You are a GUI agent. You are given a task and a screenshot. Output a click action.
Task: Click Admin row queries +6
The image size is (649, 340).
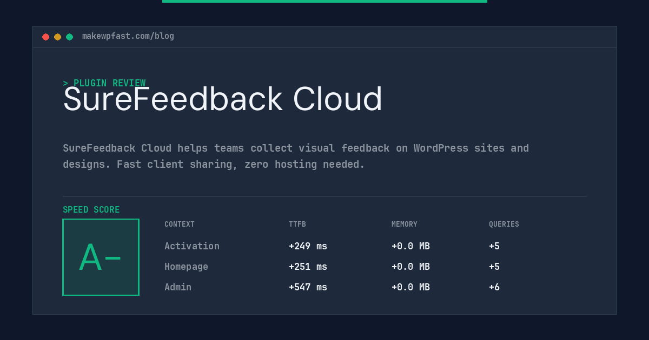pyautogui.click(x=494, y=287)
